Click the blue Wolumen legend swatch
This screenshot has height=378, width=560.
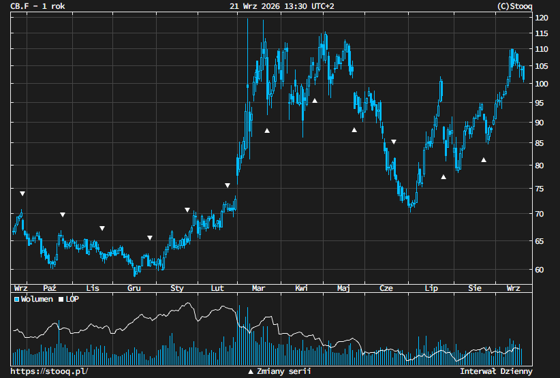pos(16,299)
